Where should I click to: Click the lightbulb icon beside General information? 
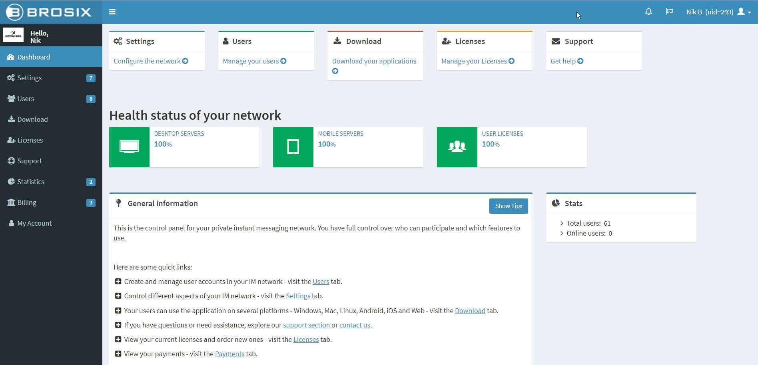click(118, 203)
